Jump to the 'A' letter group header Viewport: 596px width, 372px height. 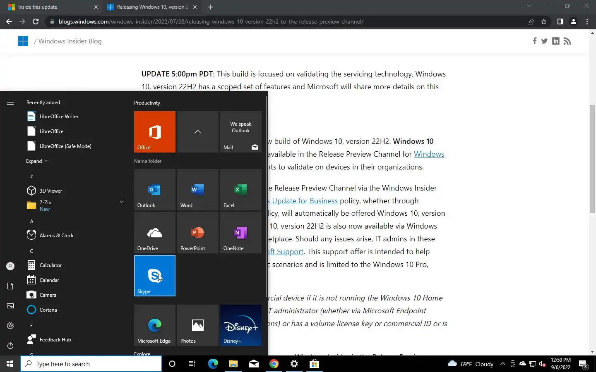[x=31, y=222]
